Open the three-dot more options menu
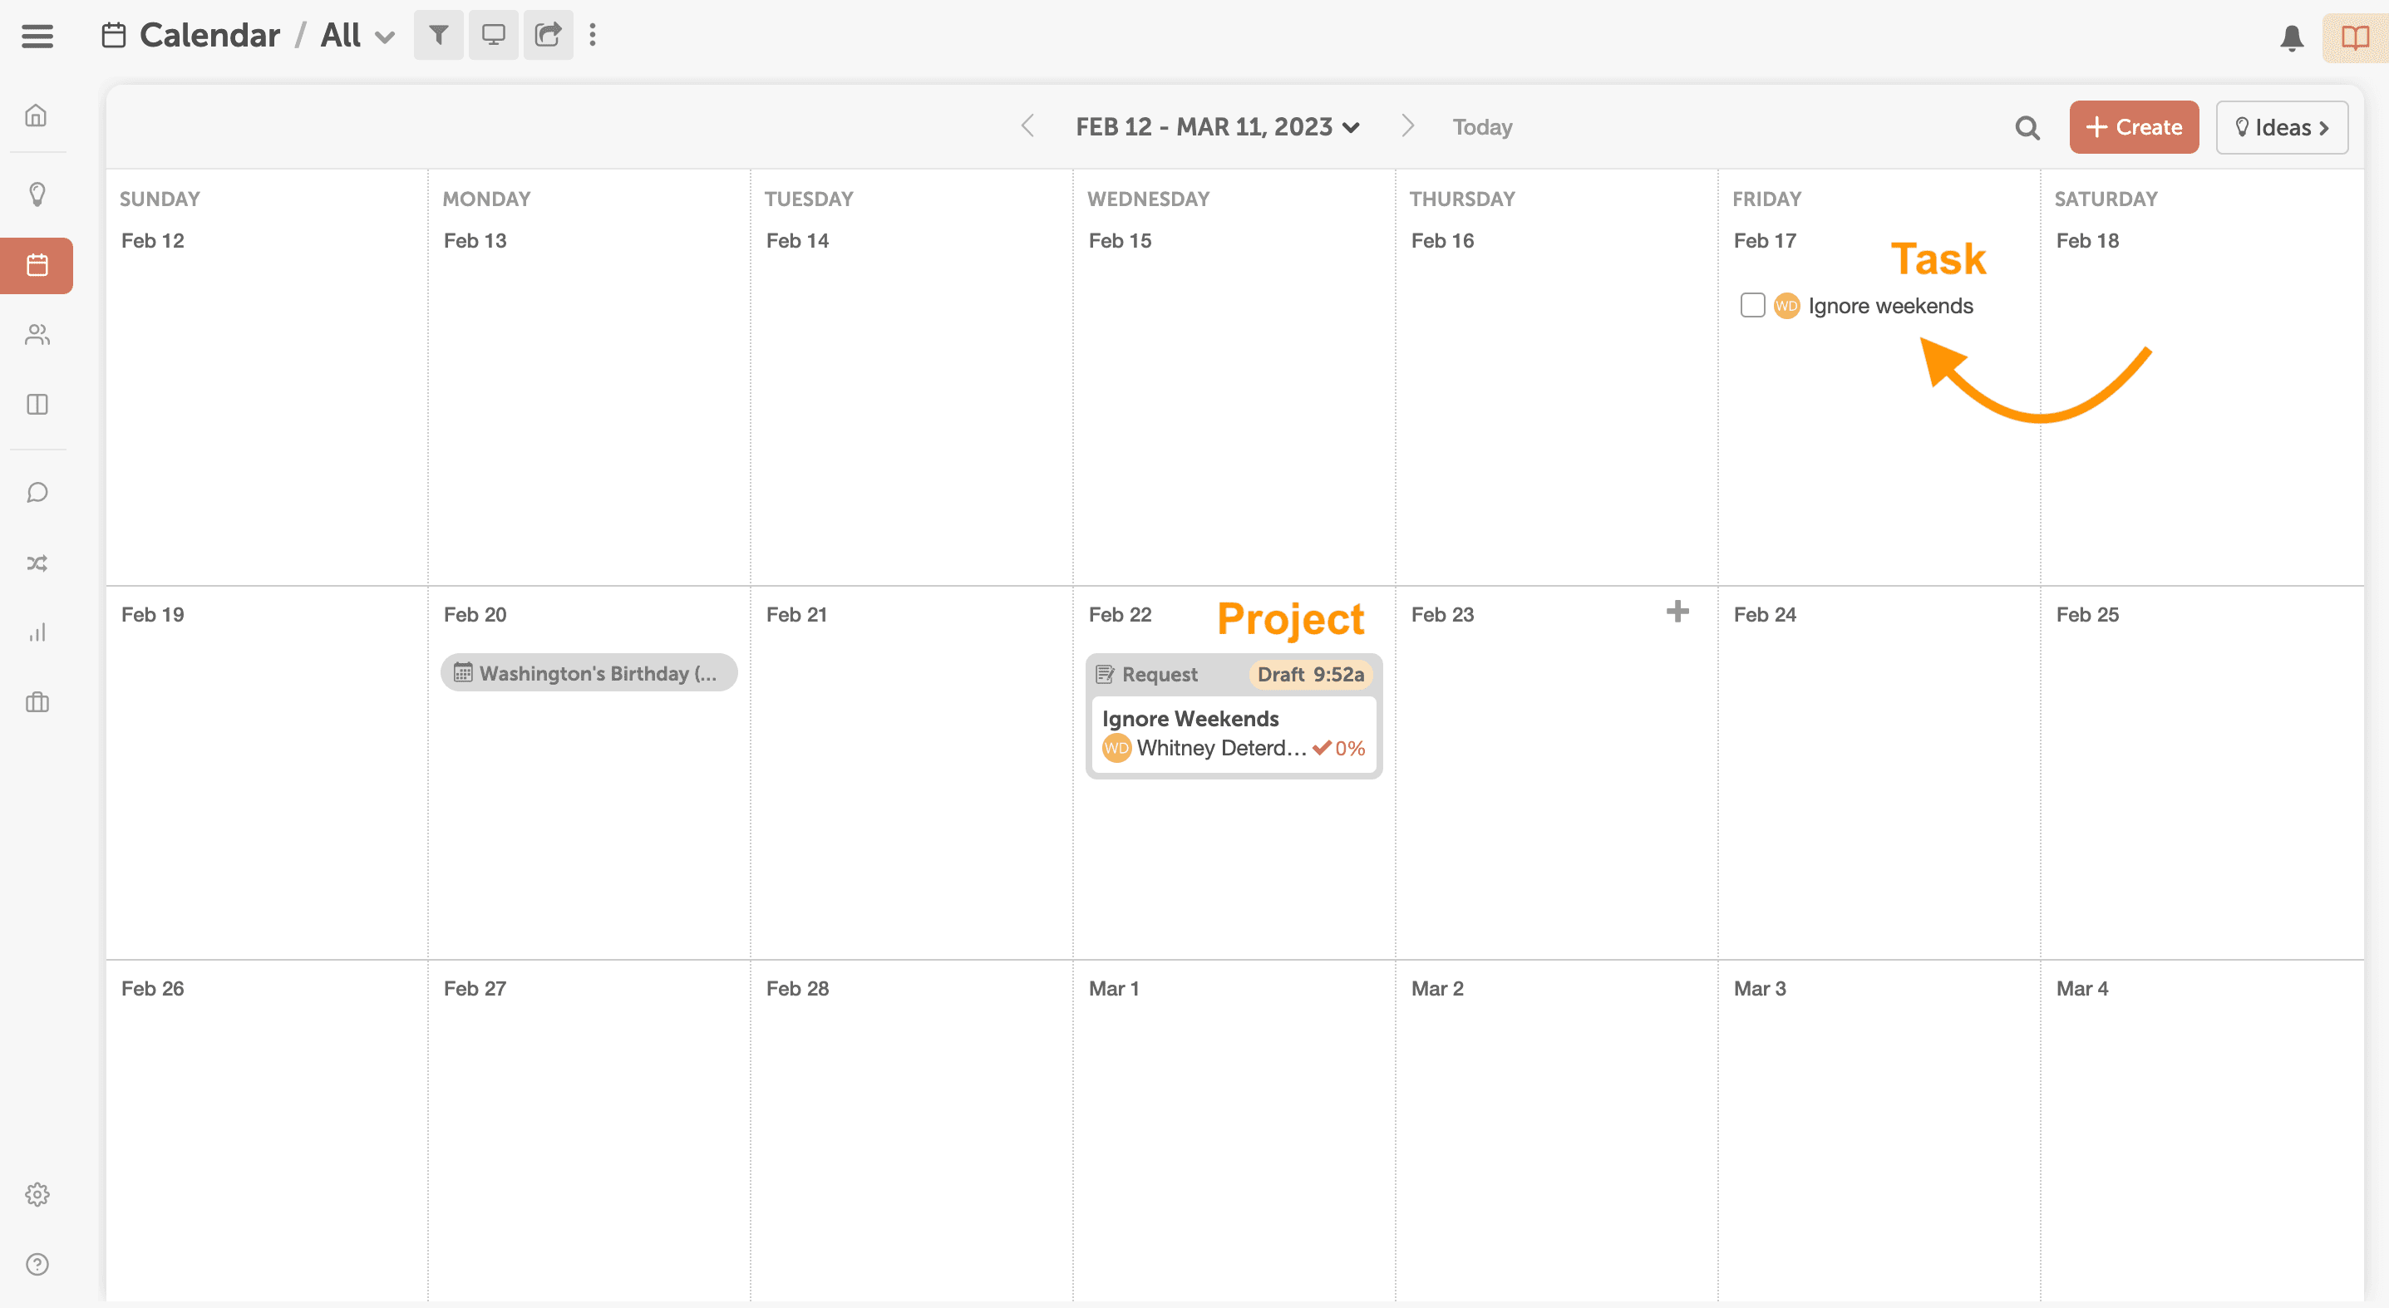 click(593, 35)
